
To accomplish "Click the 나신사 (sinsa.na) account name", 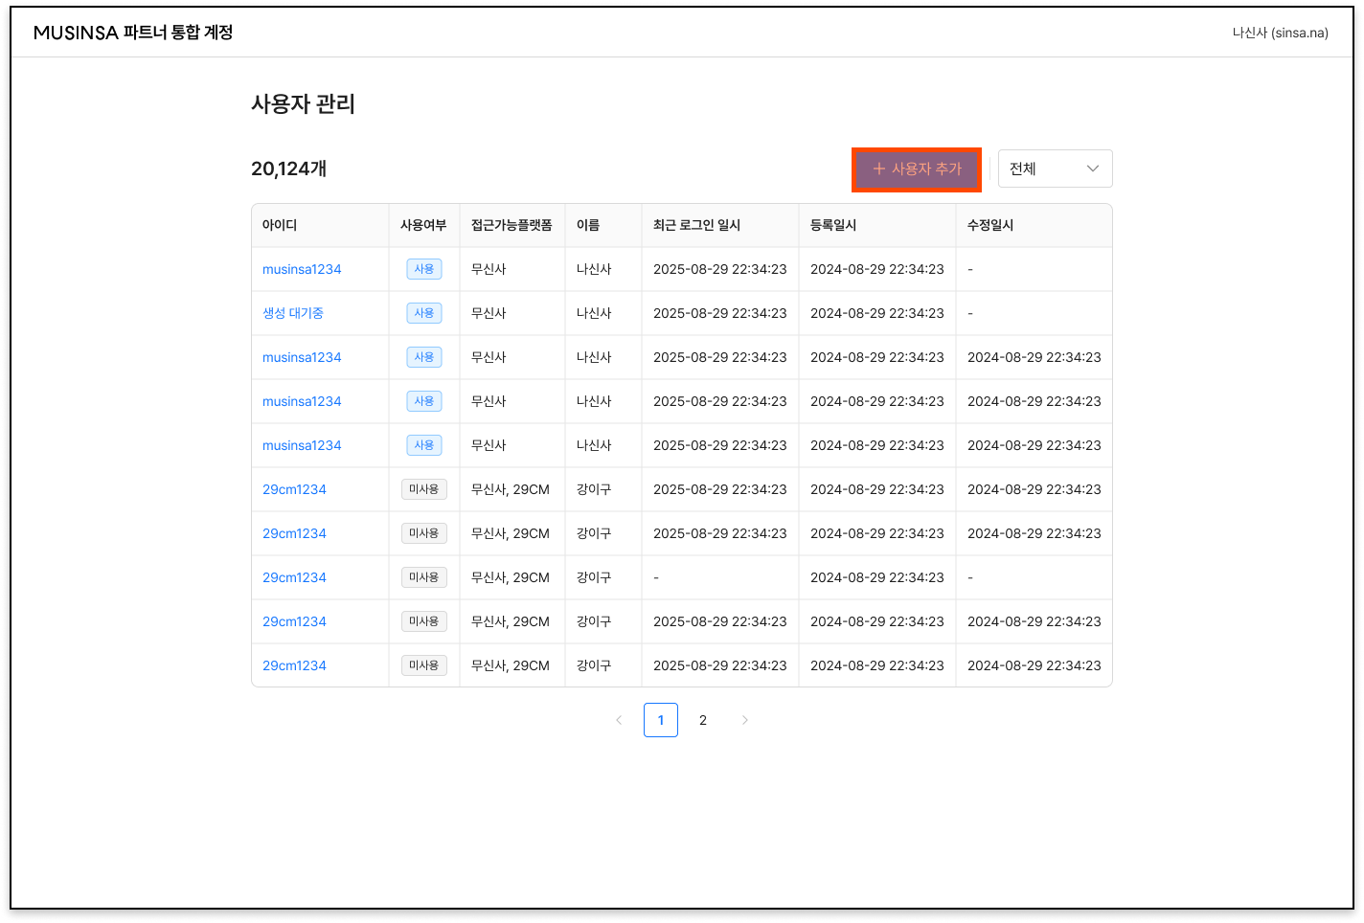I will coord(1280,33).
